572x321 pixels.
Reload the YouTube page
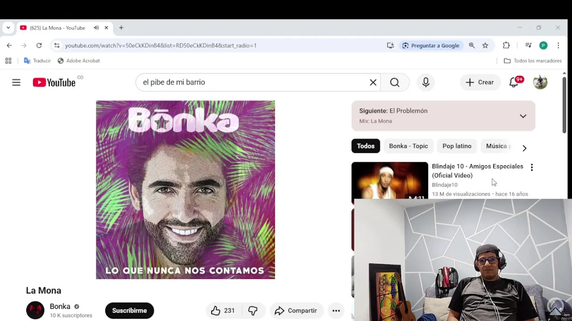39,45
